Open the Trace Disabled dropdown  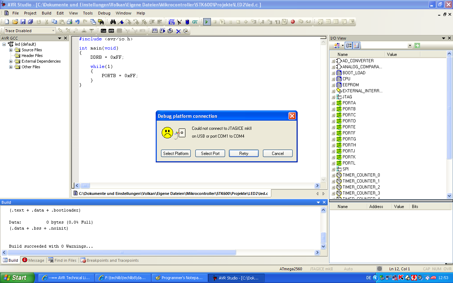click(x=53, y=31)
